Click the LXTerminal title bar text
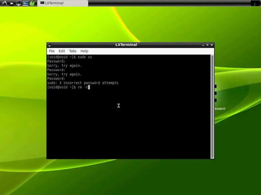Viewport: 261px width, 195px height. 126,45
